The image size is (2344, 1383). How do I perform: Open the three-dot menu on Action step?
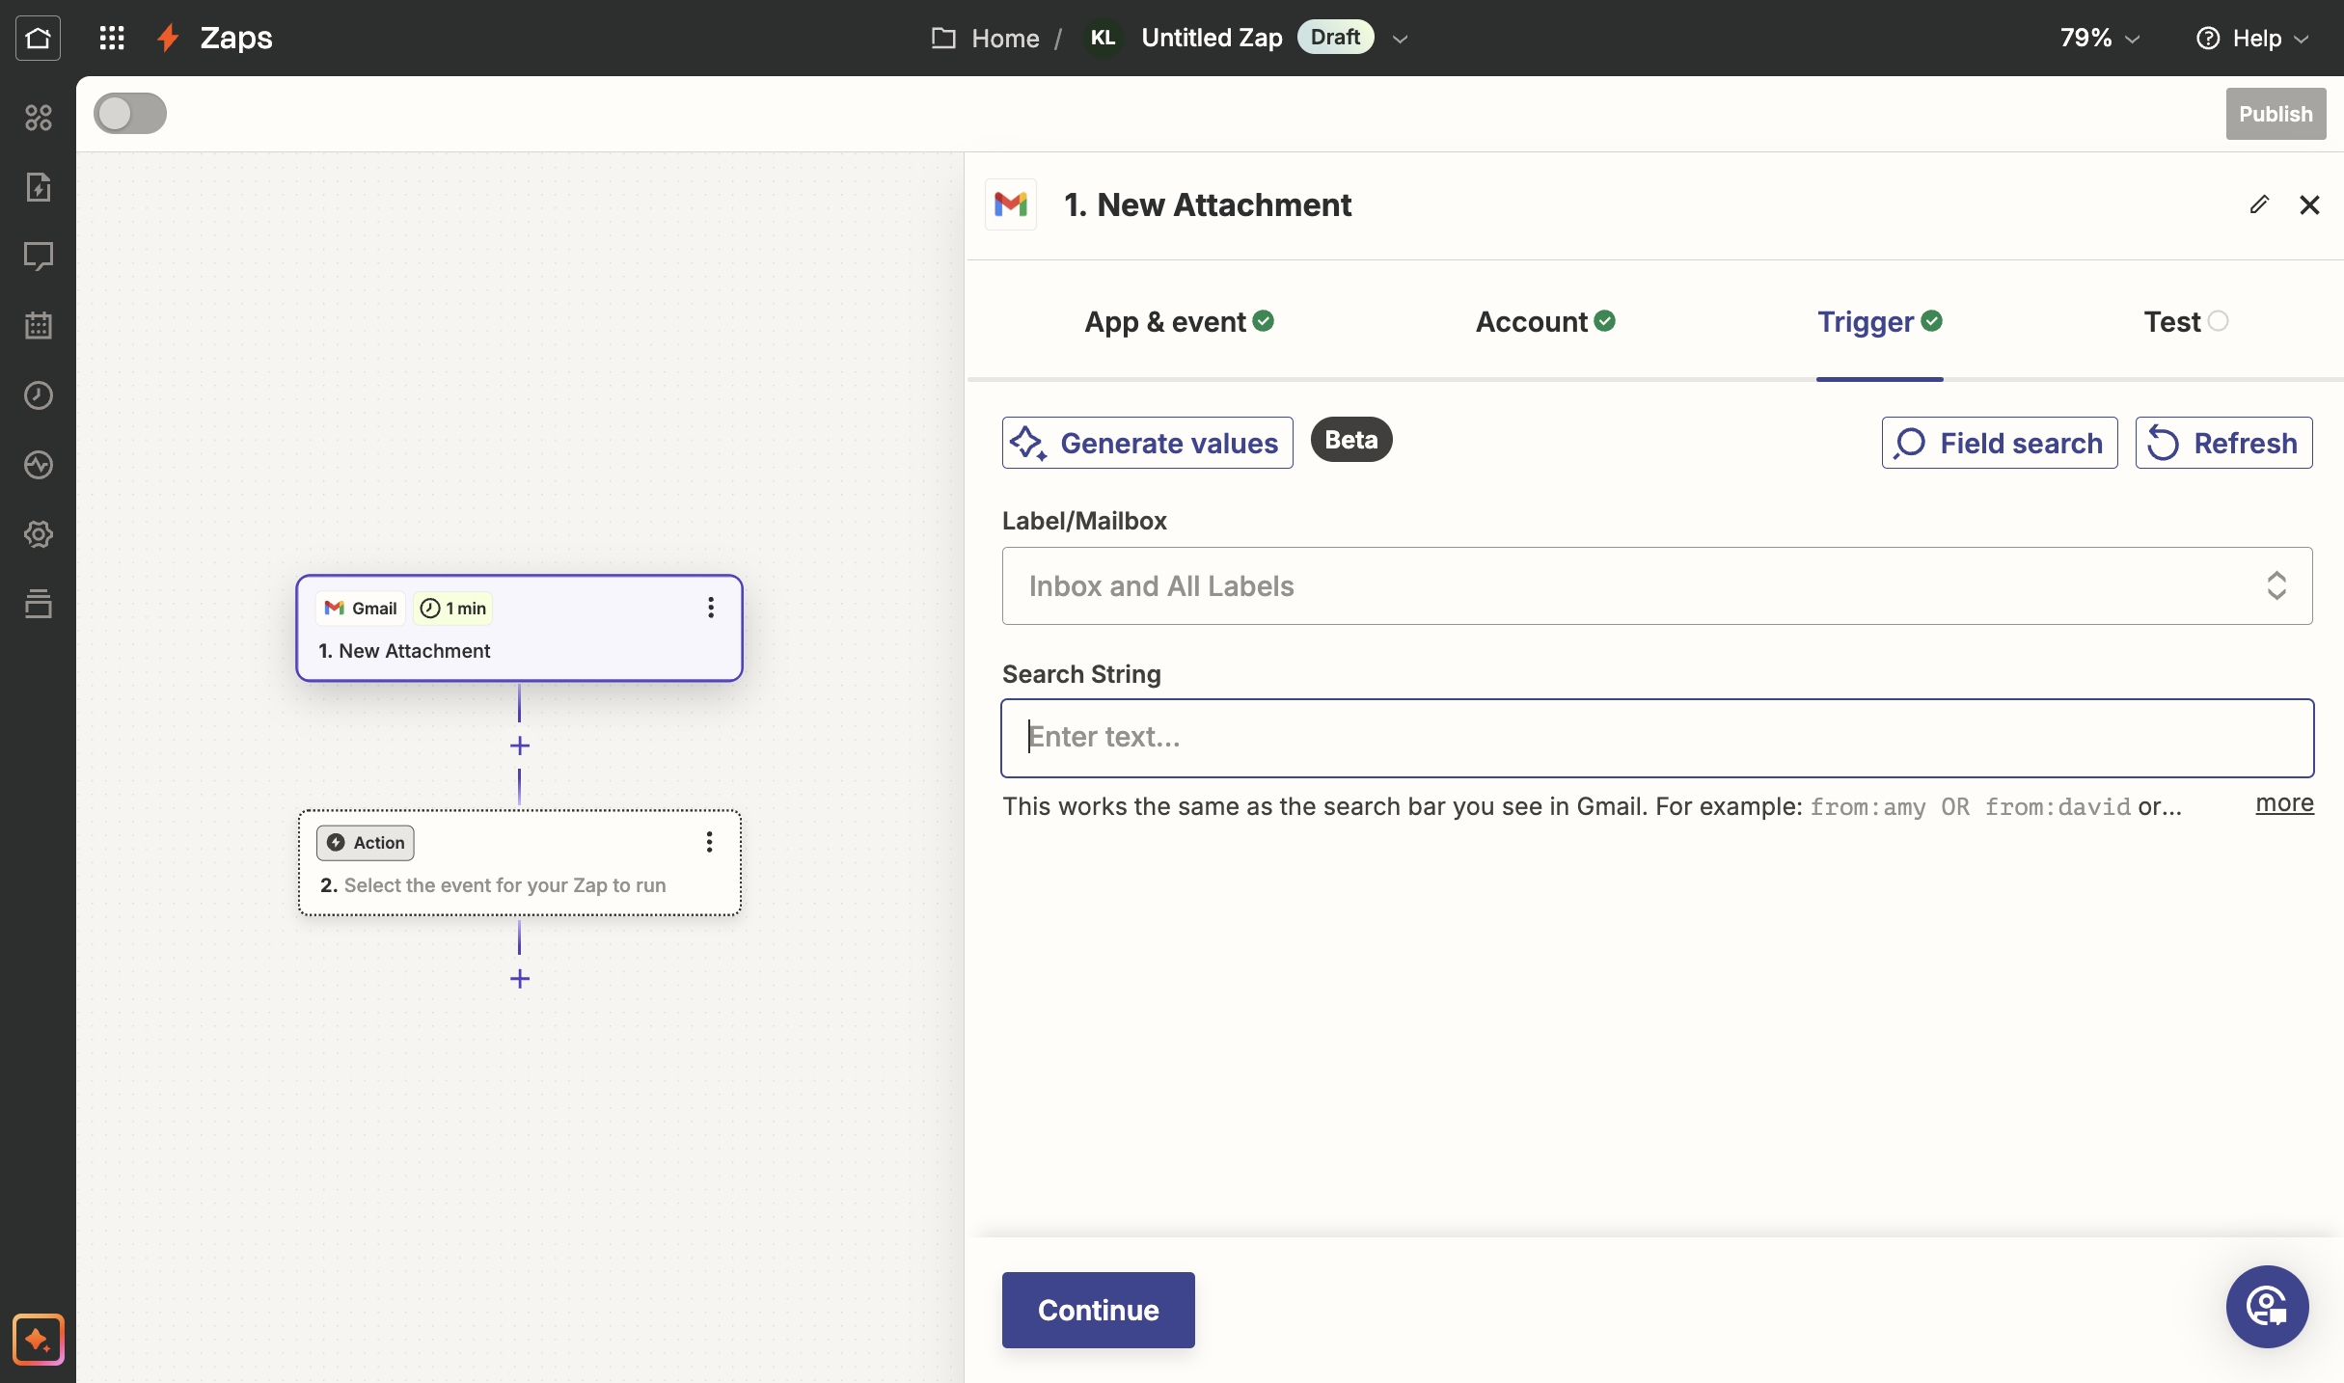pyautogui.click(x=709, y=842)
